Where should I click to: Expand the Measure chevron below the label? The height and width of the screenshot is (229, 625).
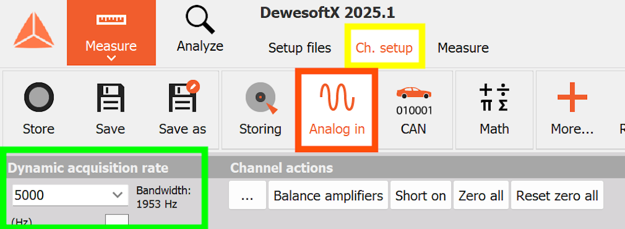click(111, 58)
